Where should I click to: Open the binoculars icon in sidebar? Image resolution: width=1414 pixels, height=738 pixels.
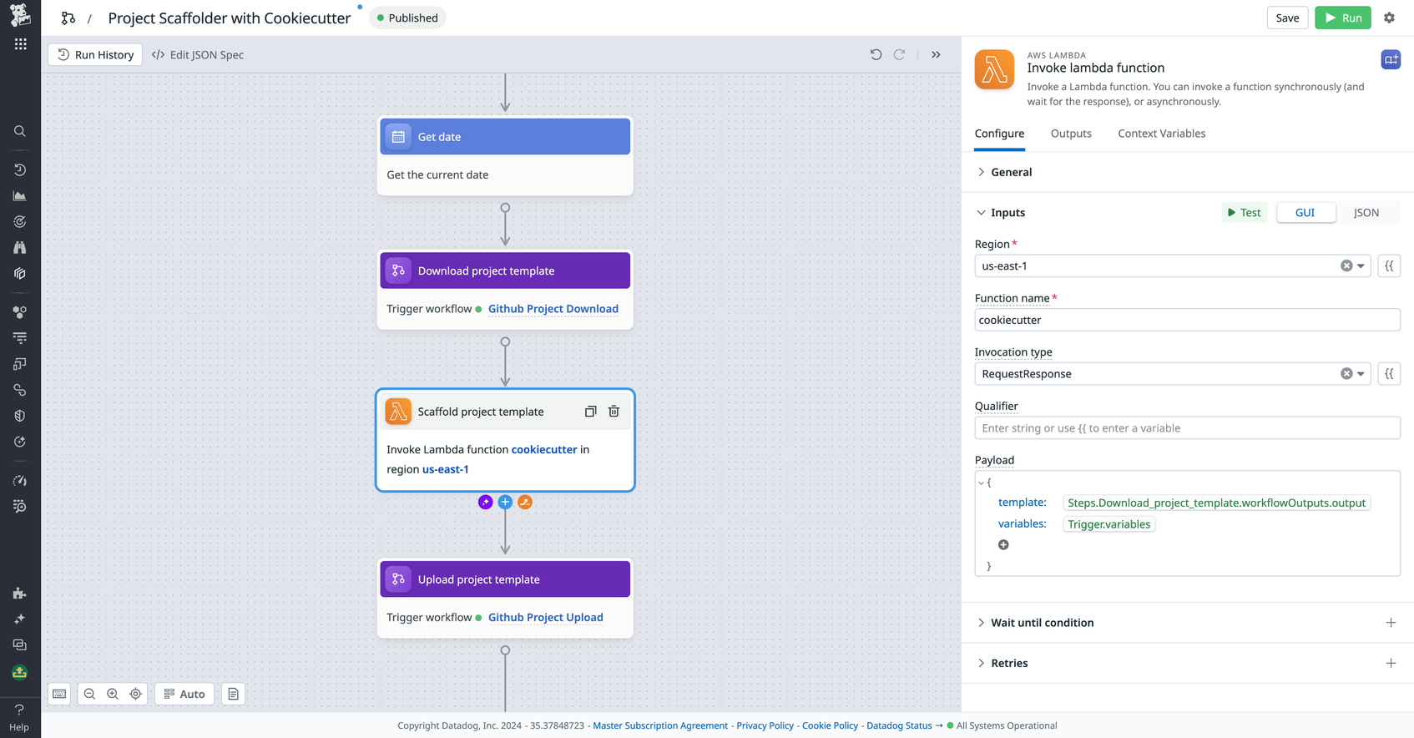coord(20,248)
